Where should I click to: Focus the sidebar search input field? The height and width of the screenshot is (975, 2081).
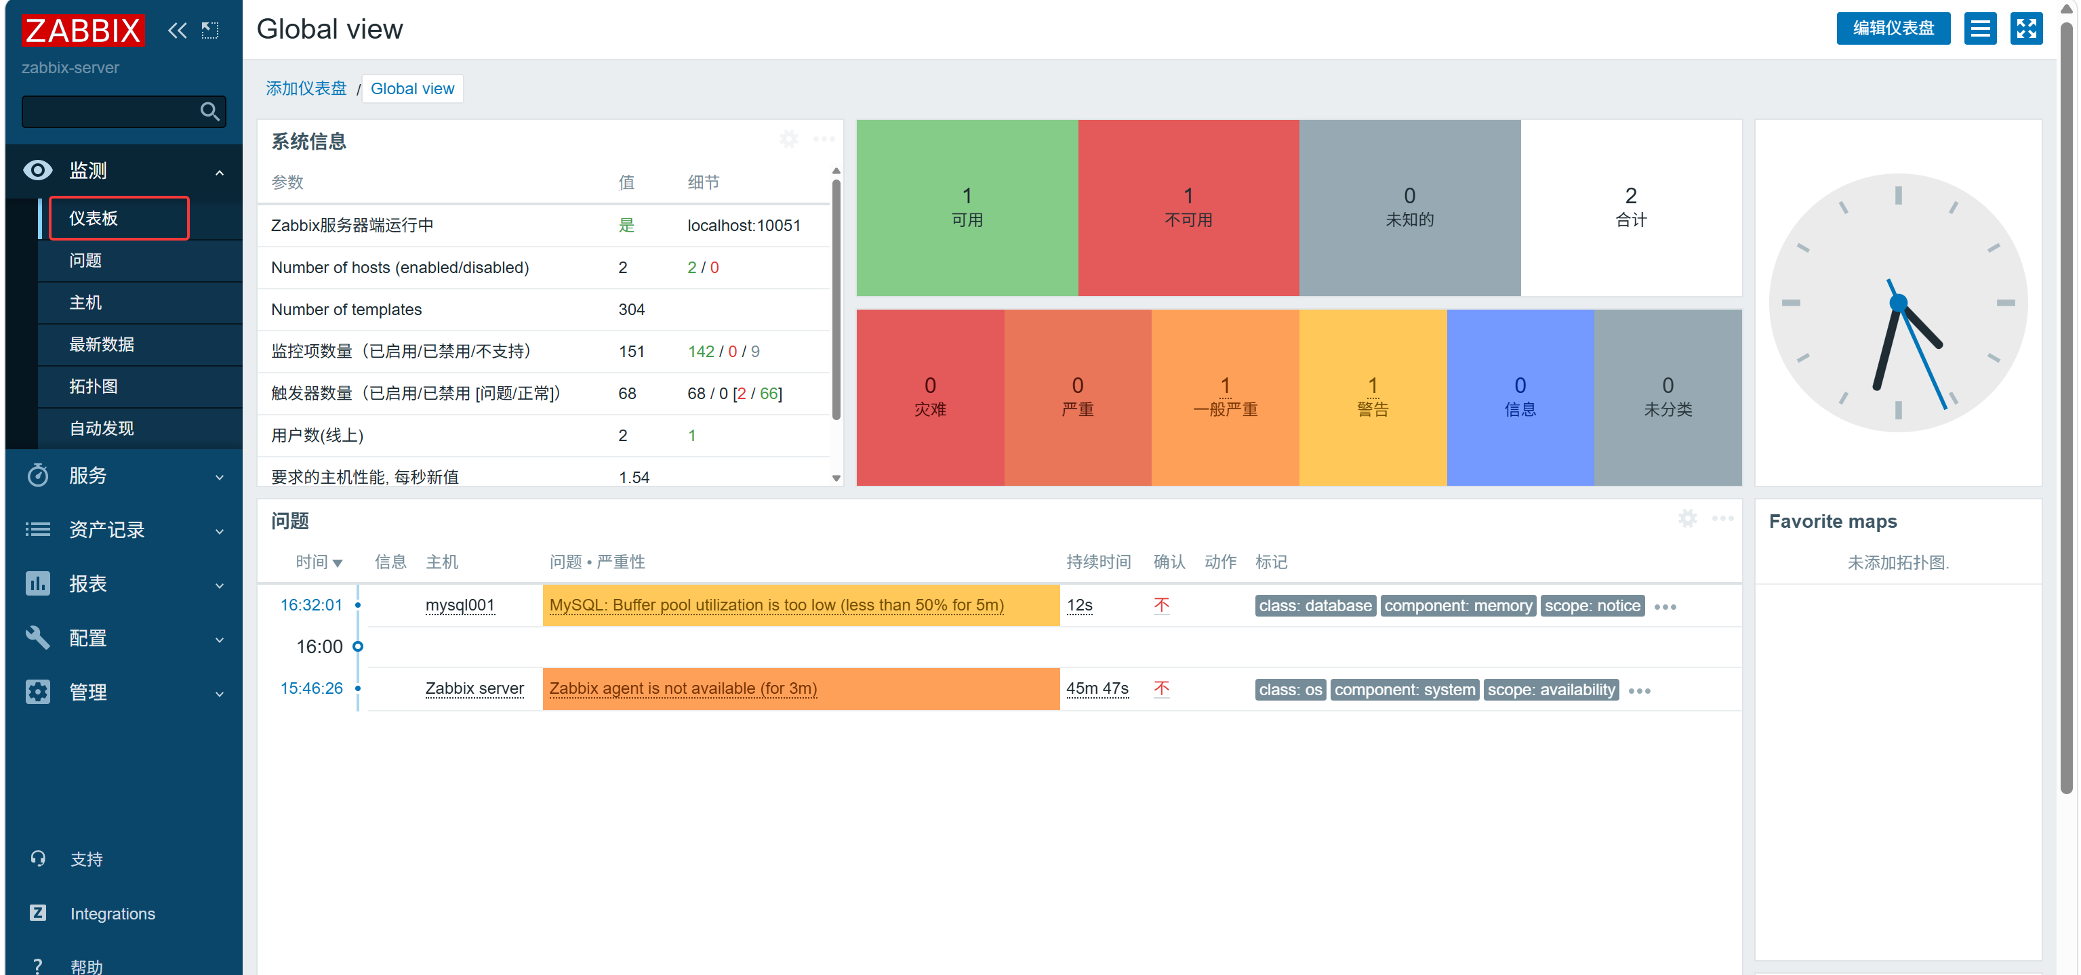pos(123,112)
